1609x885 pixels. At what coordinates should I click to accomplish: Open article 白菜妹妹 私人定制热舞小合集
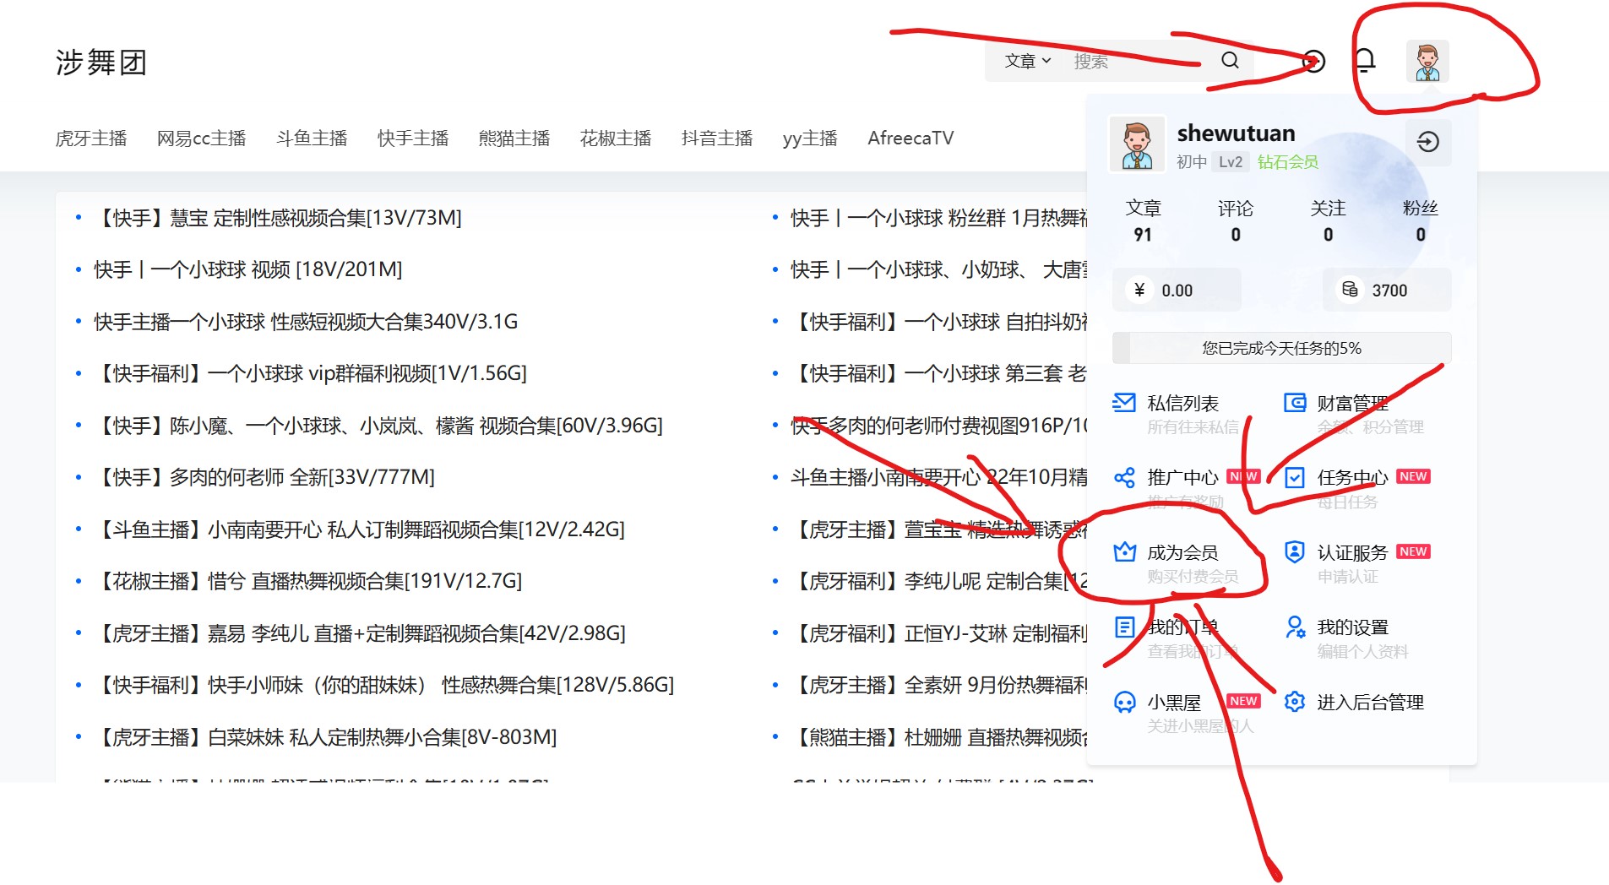326,737
